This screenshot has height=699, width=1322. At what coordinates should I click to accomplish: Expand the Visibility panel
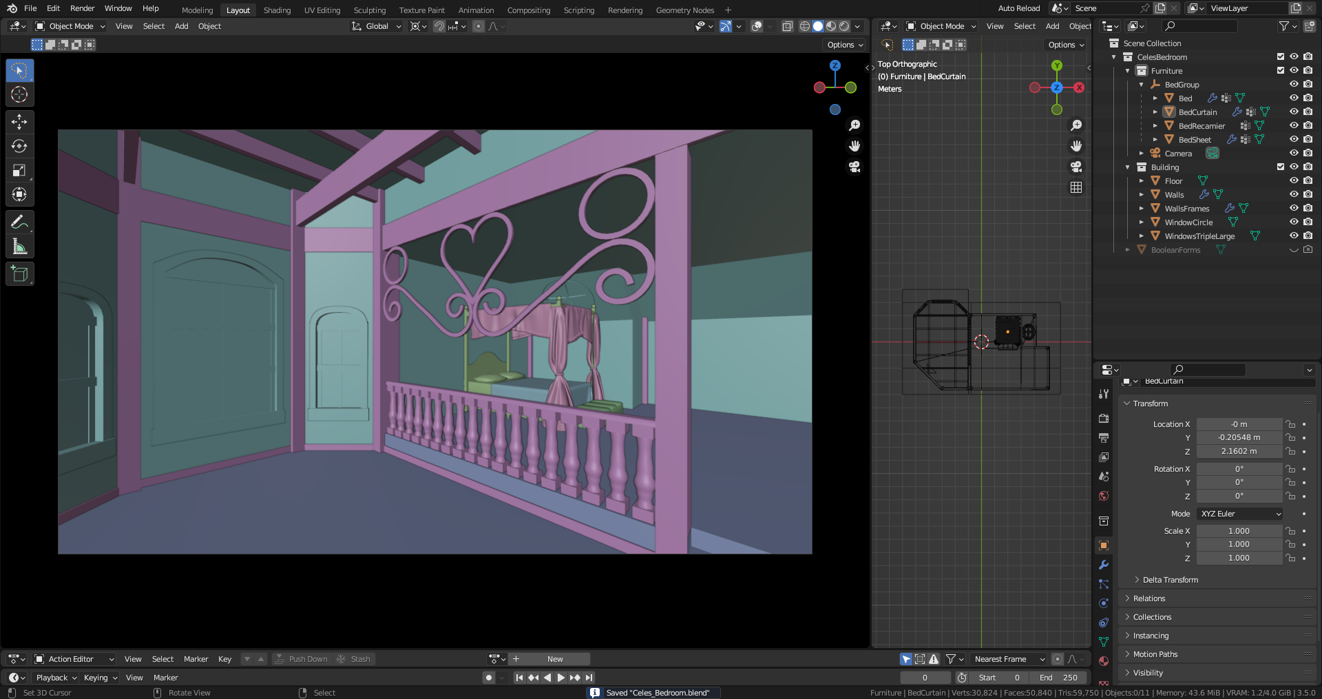click(1148, 673)
